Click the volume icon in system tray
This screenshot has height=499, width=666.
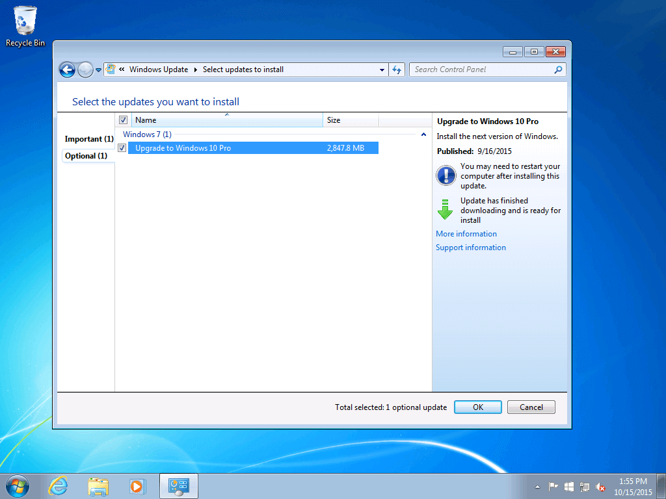coord(599,485)
